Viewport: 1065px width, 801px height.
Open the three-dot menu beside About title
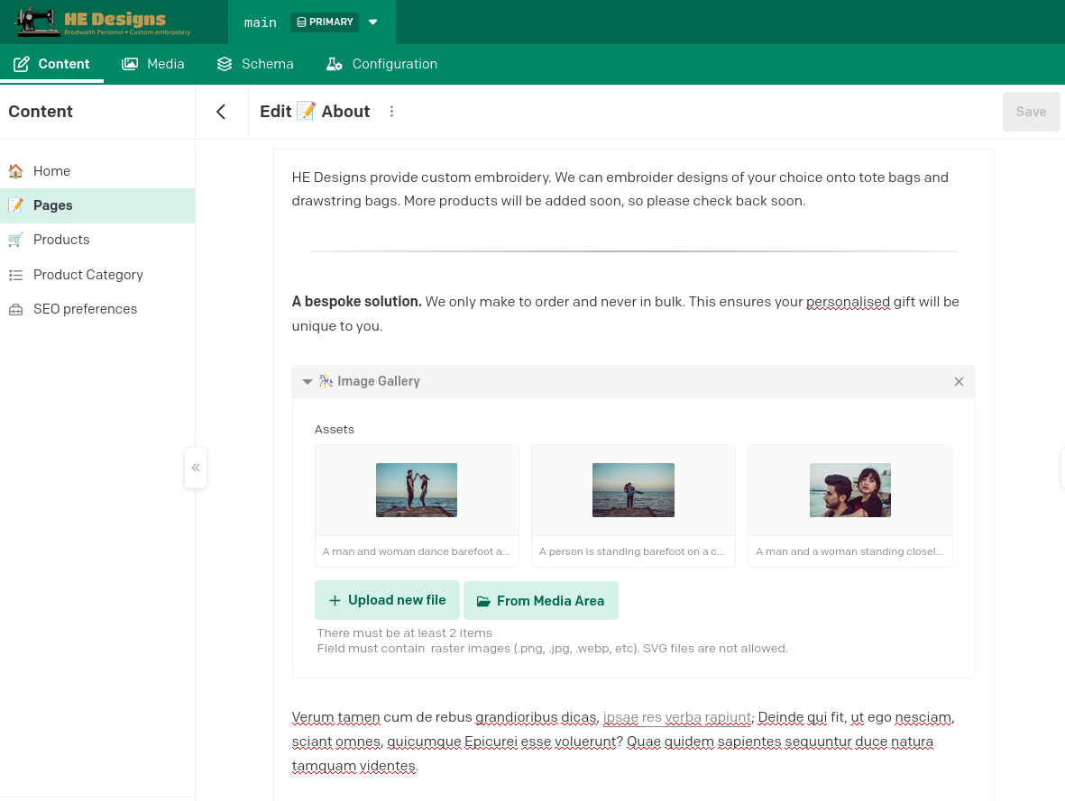click(391, 112)
